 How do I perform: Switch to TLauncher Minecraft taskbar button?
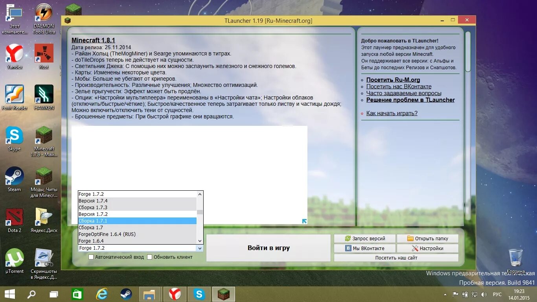tap(224, 294)
